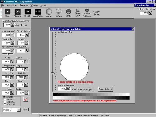Image resolution: width=156 pixels, height=117 pixels.
Task: Select the 256x256 image size
Action: click(5, 102)
